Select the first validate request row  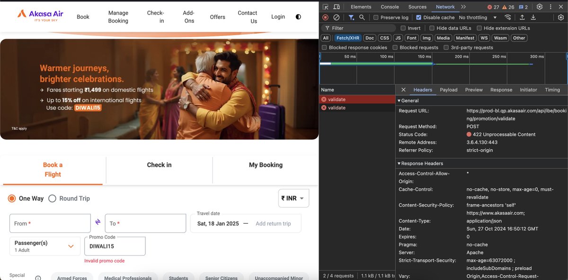tap(357, 99)
